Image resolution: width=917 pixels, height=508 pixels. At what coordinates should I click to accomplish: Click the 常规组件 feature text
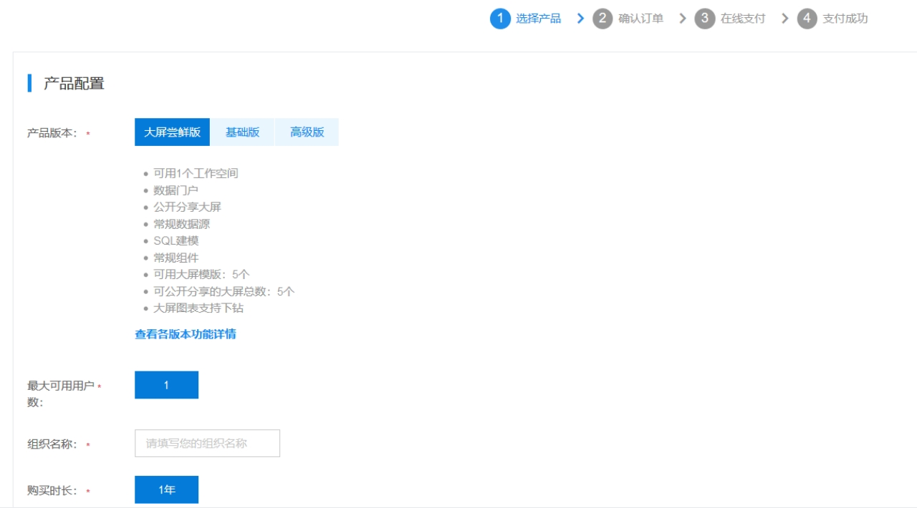[x=176, y=258]
